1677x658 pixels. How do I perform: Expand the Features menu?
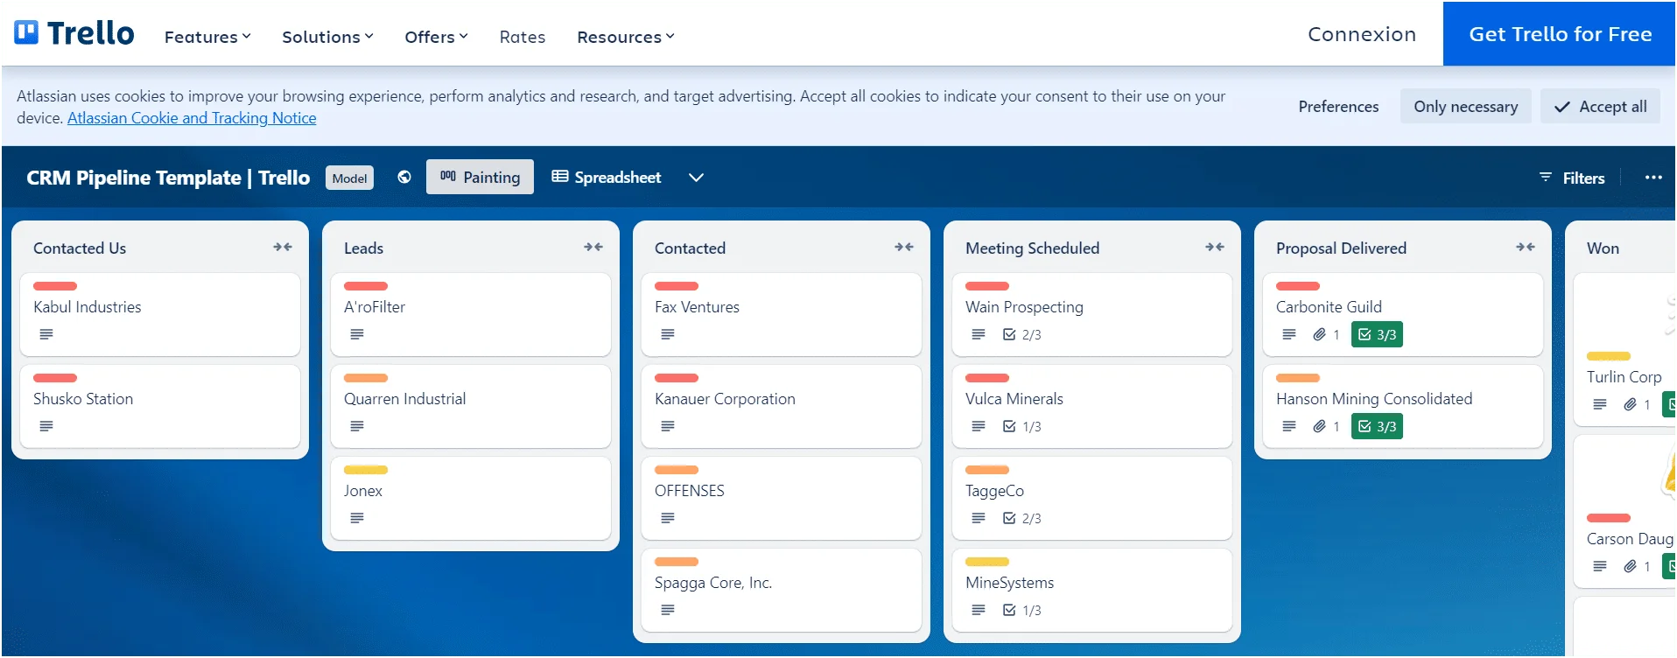coord(207,37)
